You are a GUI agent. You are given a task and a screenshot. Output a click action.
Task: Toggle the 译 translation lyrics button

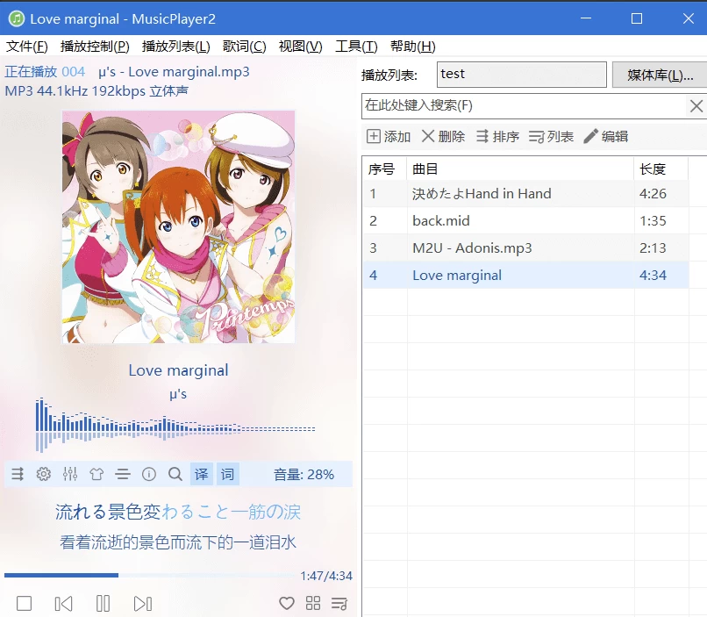[201, 474]
